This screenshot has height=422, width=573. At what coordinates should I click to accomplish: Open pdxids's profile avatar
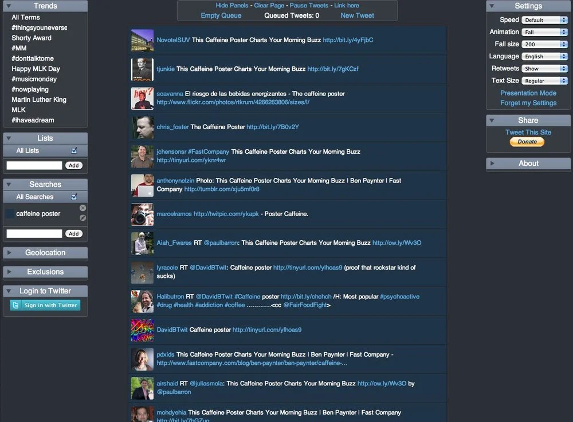(142, 359)
